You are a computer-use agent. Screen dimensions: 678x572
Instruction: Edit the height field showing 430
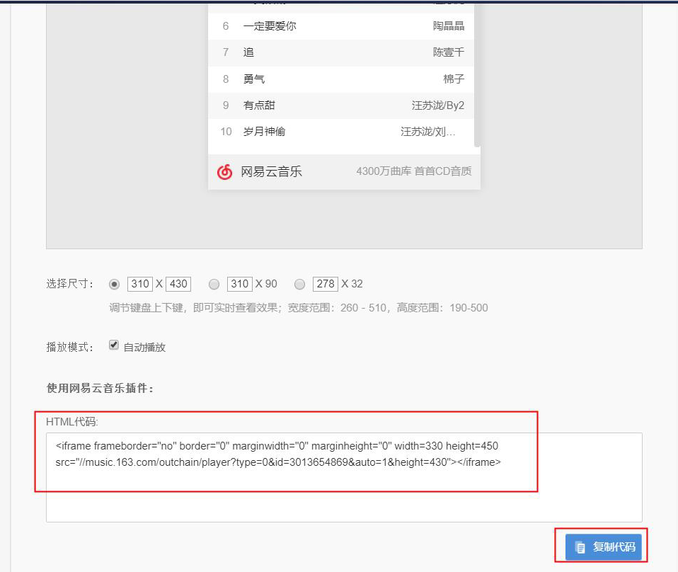tap(178, 284)
